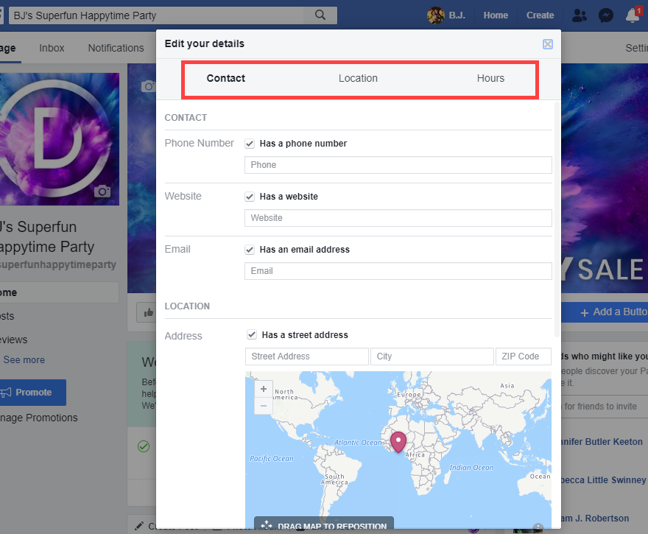Expand the sidebar with 'See more'

tap(24, 359)
